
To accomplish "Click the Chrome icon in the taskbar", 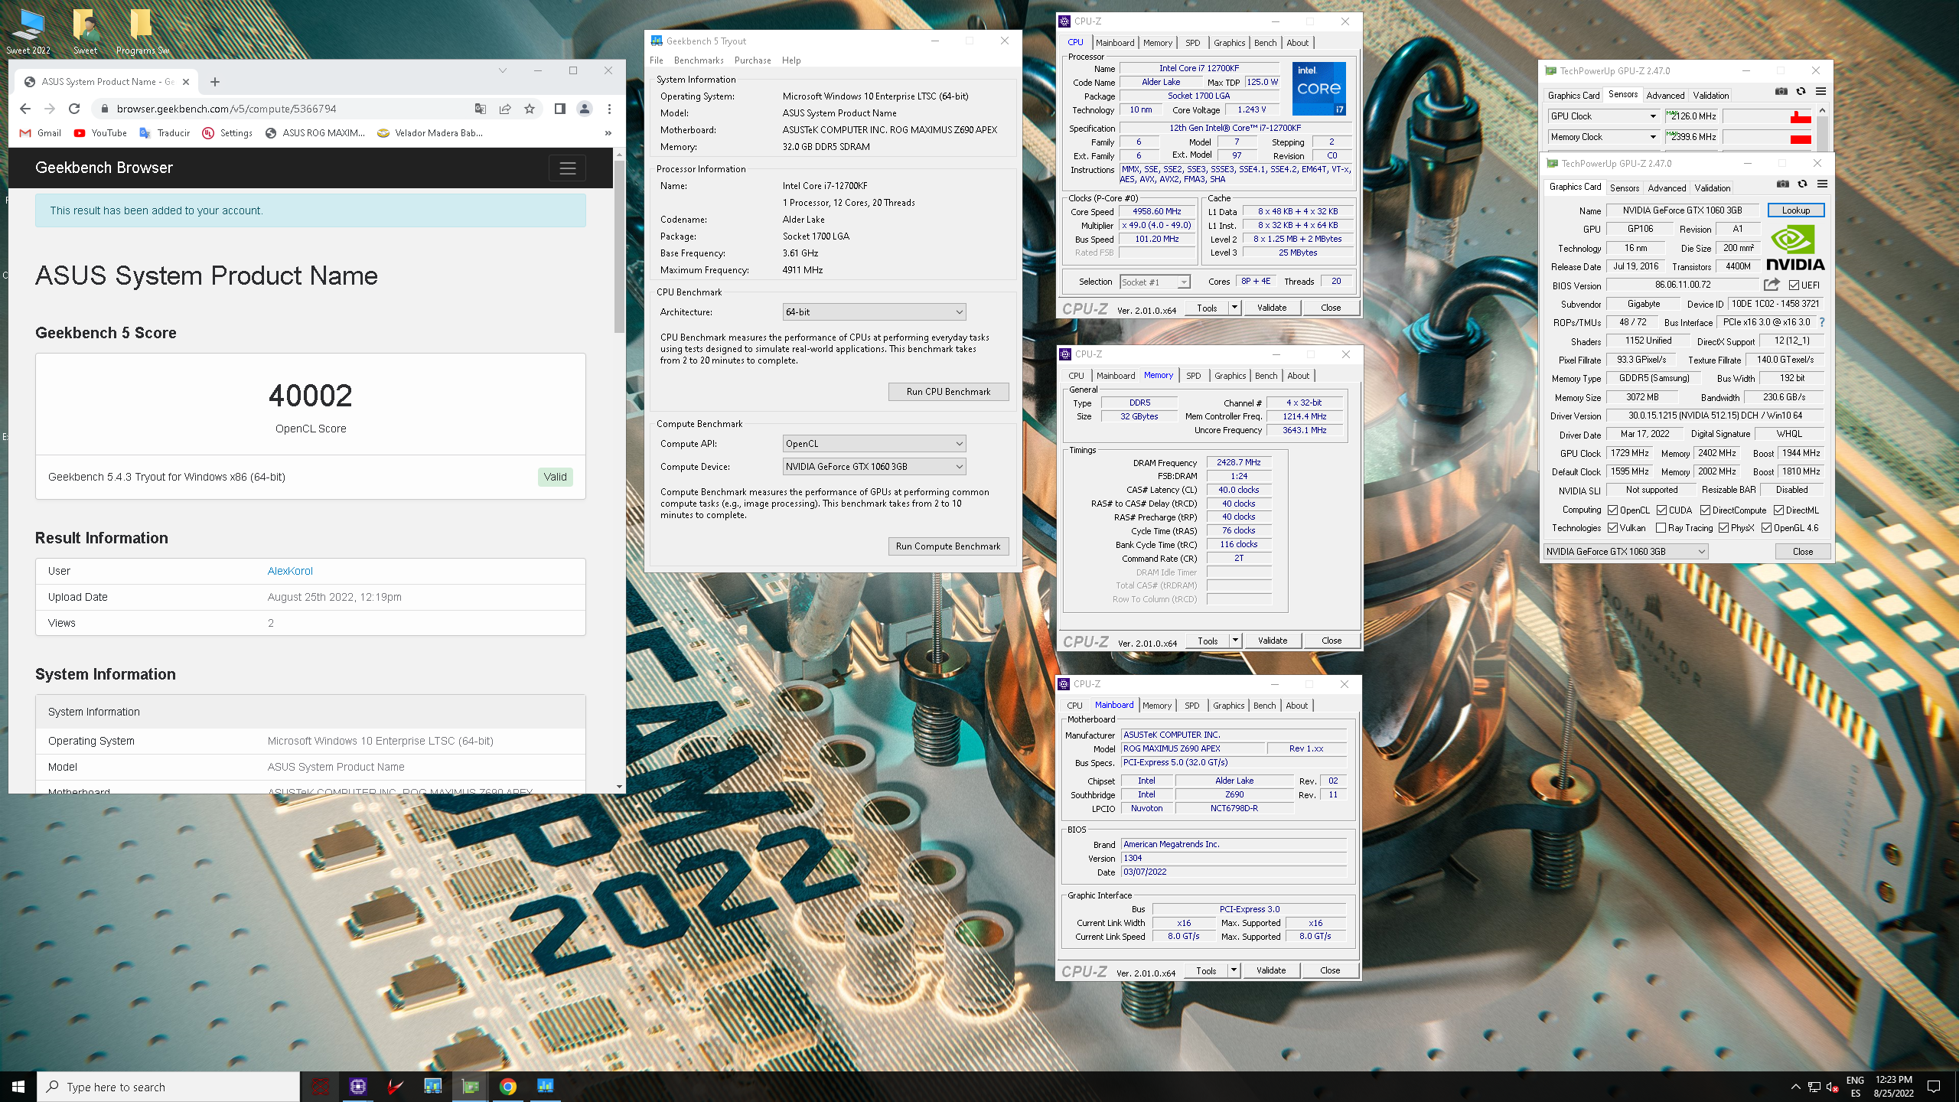I will pos(508,1086).
